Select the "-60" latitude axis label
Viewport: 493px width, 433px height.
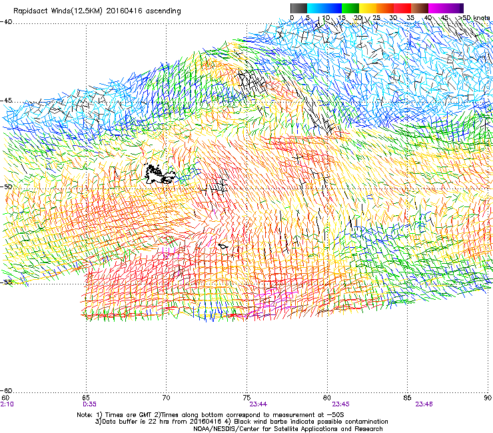coord(6,390)
